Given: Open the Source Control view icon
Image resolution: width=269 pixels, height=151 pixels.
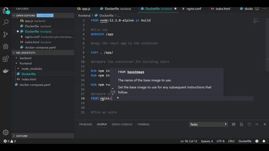Looking at the screenshot, I should (x=5, y=34).
